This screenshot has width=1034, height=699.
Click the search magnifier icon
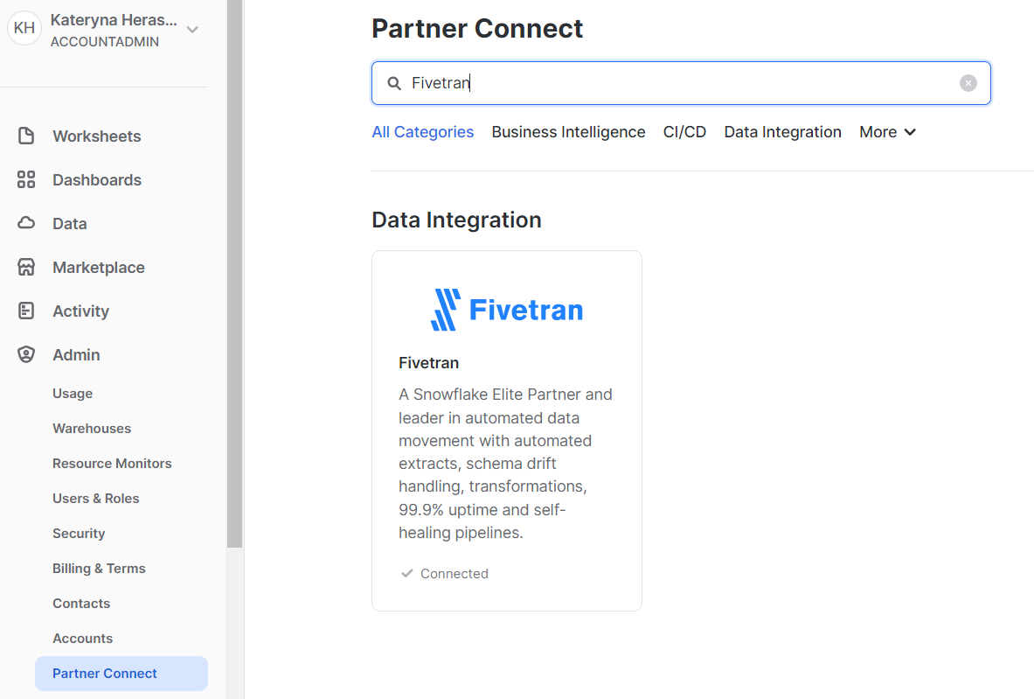tap(394, 83)
